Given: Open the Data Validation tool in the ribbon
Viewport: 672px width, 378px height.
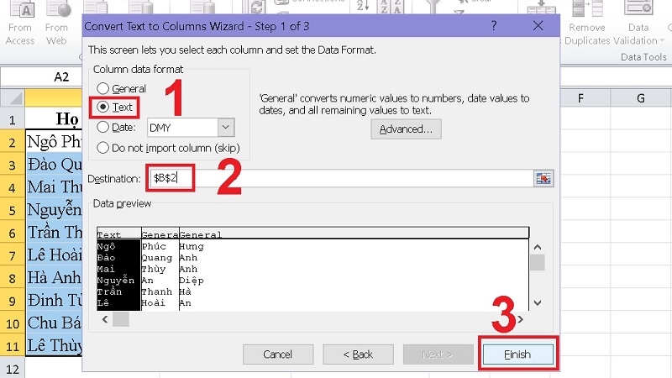Looking at the screenshot, I should point(638,24).
